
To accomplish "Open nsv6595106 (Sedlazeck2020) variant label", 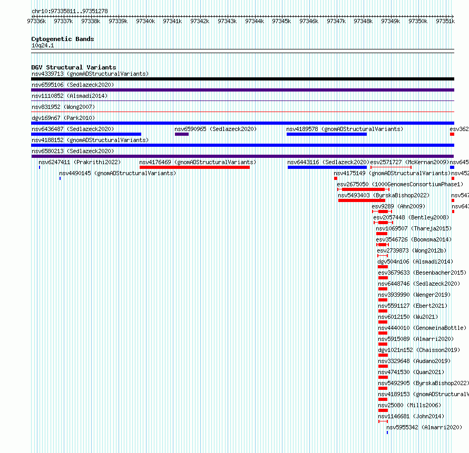I will pyautogui.click(x=73, y=85).
